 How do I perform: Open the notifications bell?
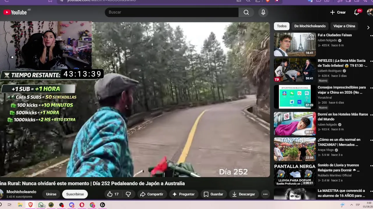pos(357,12)
